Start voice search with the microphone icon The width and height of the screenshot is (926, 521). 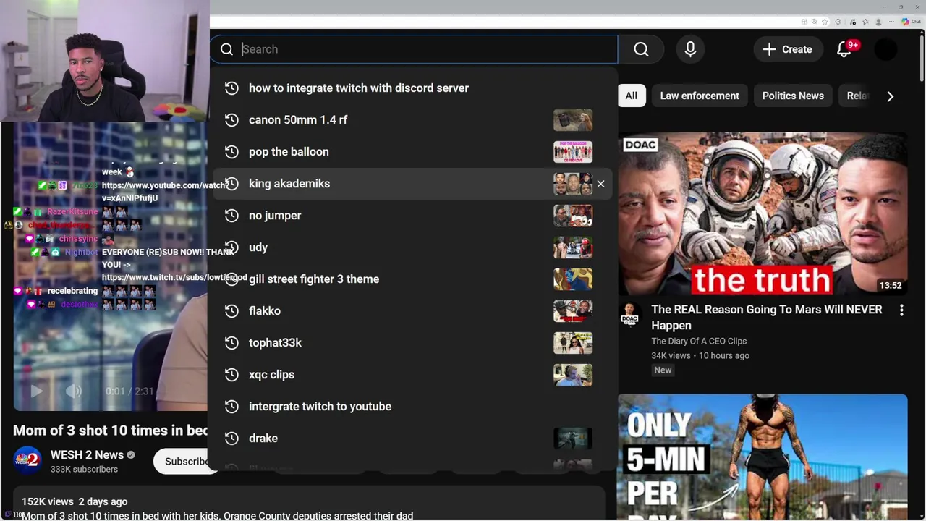click(690, 49)
